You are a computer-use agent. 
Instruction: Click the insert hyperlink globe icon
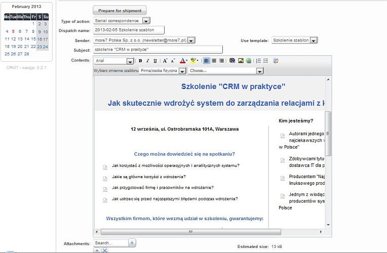[x=249, y=61]
